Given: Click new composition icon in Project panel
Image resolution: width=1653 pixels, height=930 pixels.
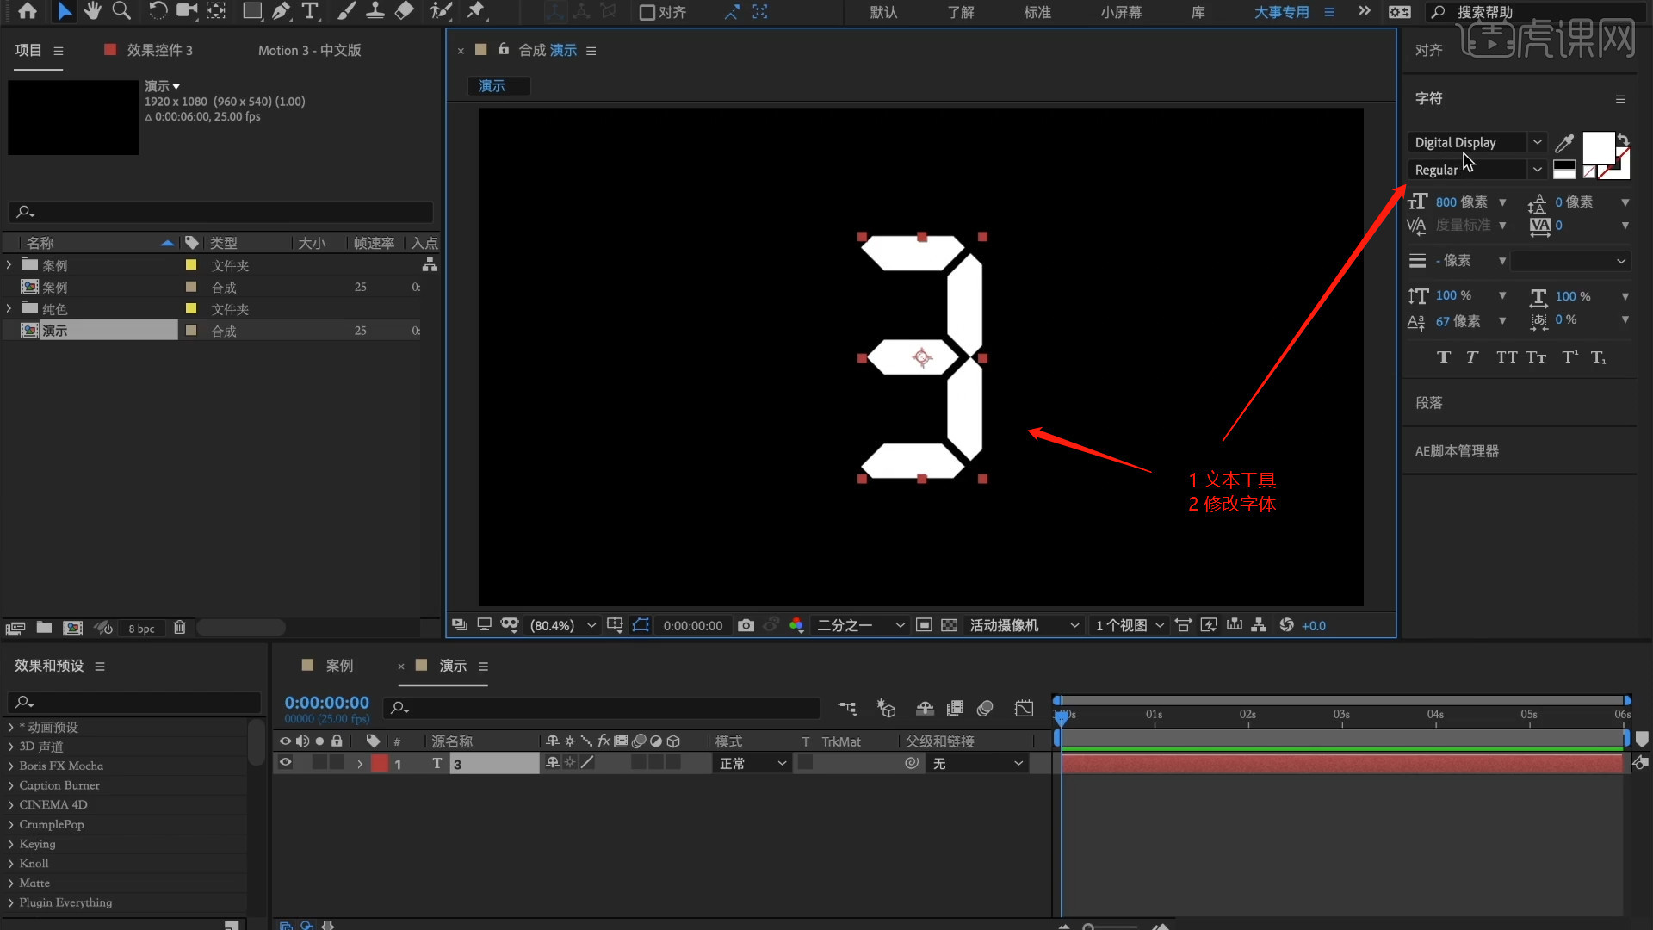Looking at the screenshot, I should coord(73,628).
